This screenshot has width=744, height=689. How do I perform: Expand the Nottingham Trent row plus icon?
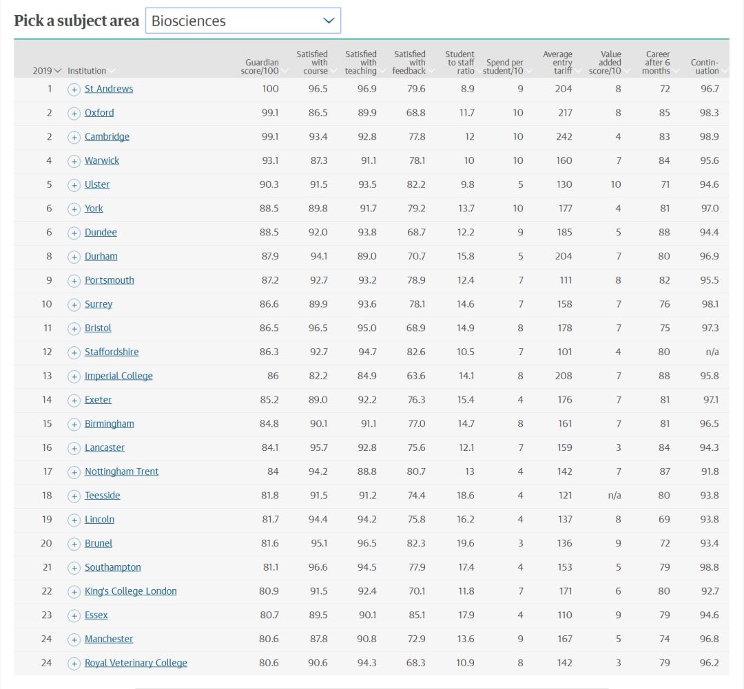[x=74, y=471]
